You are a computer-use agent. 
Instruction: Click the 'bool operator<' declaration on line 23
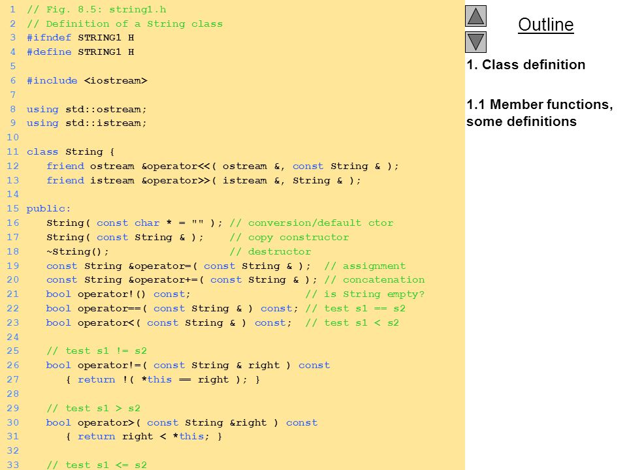coord(169,323)
